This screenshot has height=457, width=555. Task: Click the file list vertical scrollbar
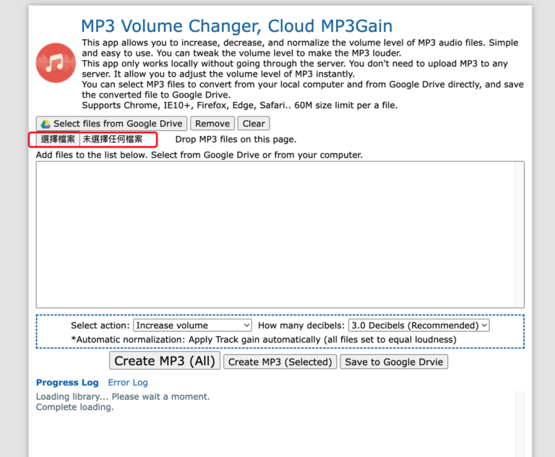point(520,234)
